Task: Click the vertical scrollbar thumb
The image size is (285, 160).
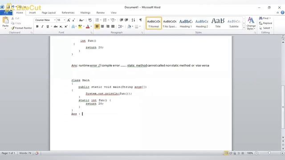Action: [x=283, y=107]
